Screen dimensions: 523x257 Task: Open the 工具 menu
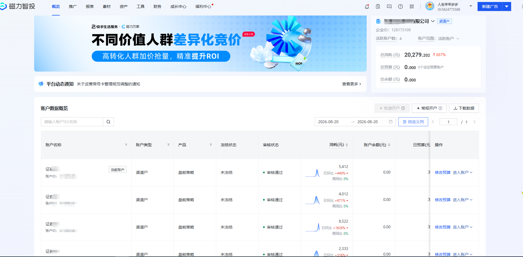point(141,6)
